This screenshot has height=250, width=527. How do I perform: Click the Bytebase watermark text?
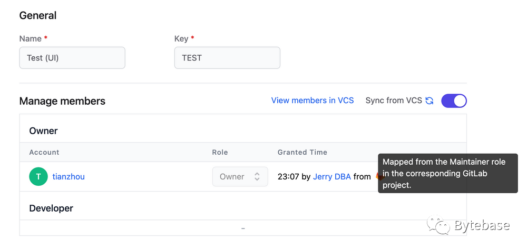pyautogui.click(x=482, y=226)
